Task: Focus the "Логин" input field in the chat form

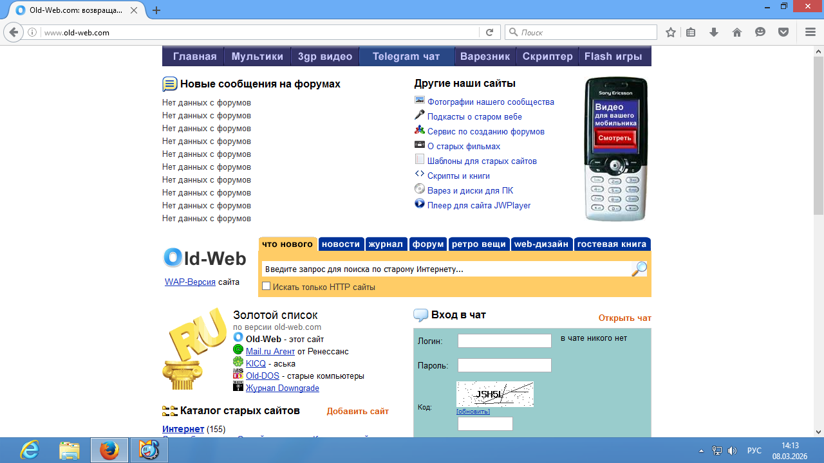Action: pos(504,341)
